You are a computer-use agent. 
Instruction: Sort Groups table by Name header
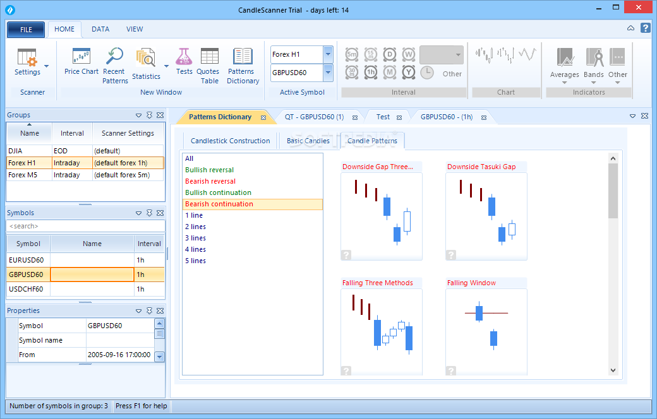coord(29,133)
